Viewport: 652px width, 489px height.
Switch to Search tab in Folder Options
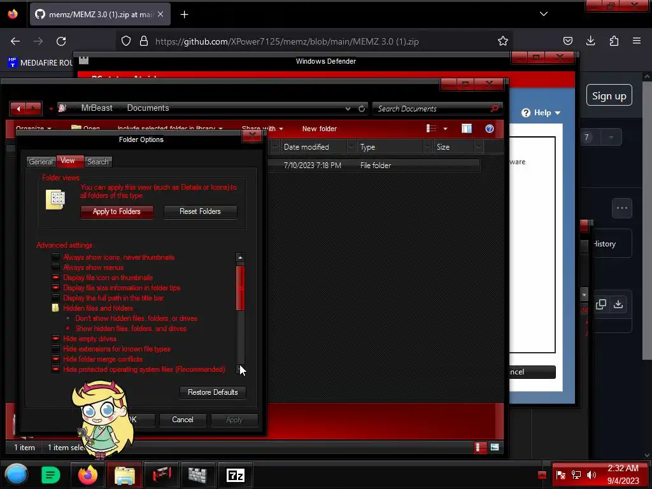[97, 162]
